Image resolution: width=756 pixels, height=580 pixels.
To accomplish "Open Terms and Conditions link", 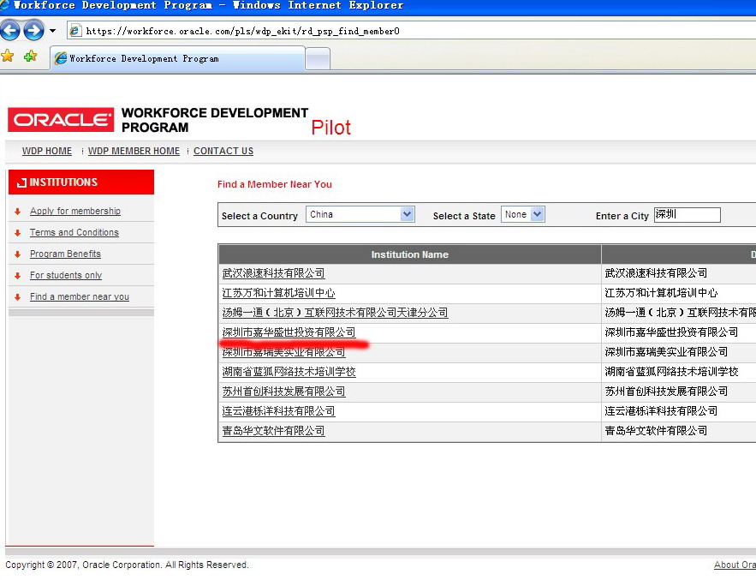I will pos(74,232).
